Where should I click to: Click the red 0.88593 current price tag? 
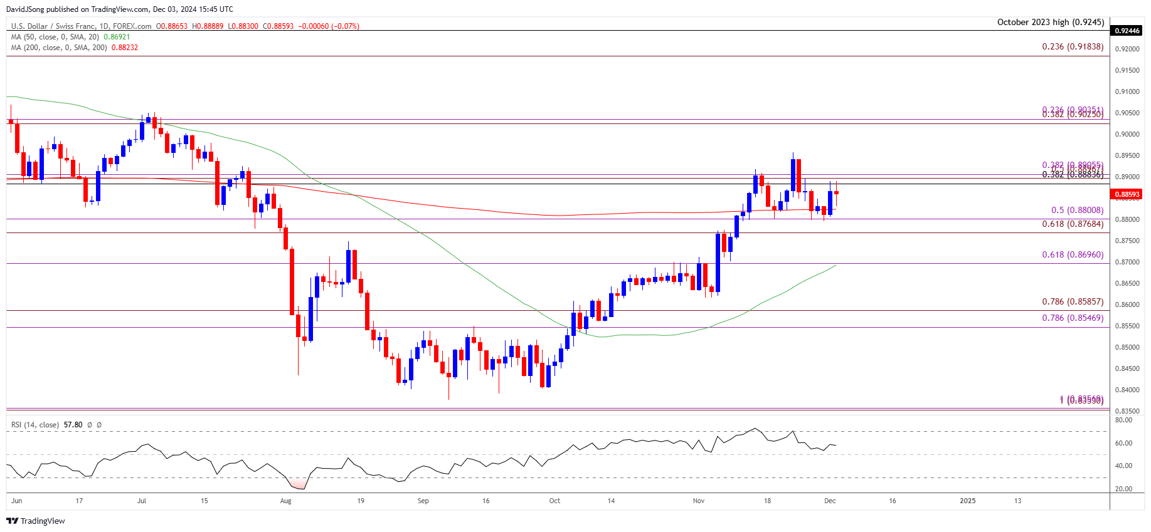1128,194
